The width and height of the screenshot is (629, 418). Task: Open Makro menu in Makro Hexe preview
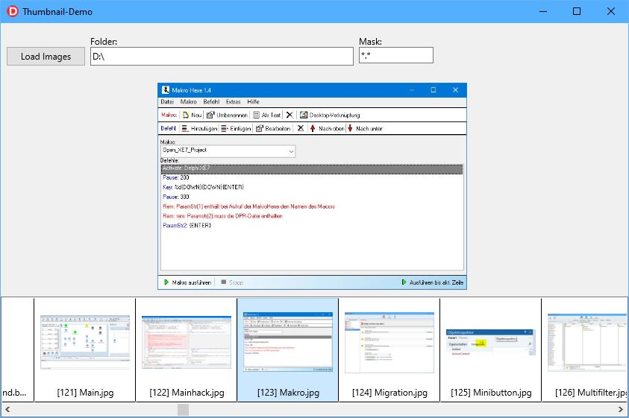click(188, 102)
